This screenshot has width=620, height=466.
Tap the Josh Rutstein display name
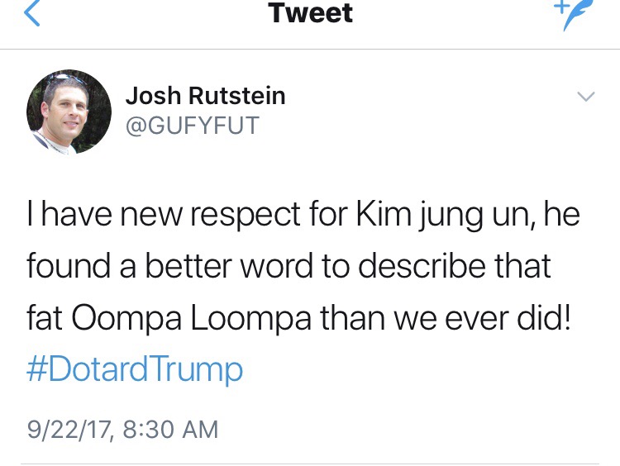tap(205, 96)
